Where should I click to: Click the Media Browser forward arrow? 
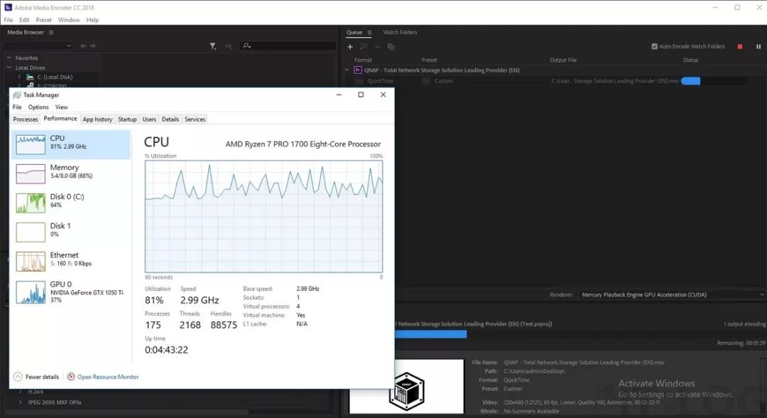(x=93, y=46)
